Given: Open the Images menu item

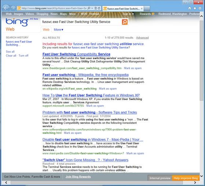Looking at the screenshot, I should [18, 14].
